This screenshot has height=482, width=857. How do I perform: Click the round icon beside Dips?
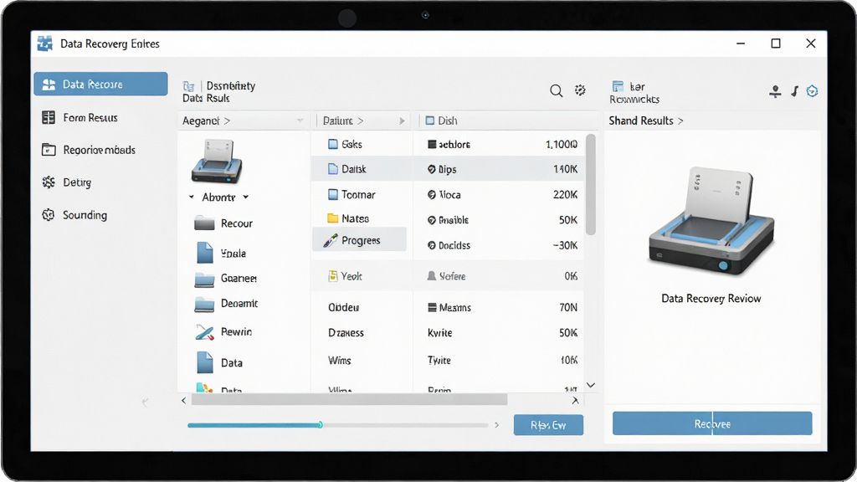[432, 169]
